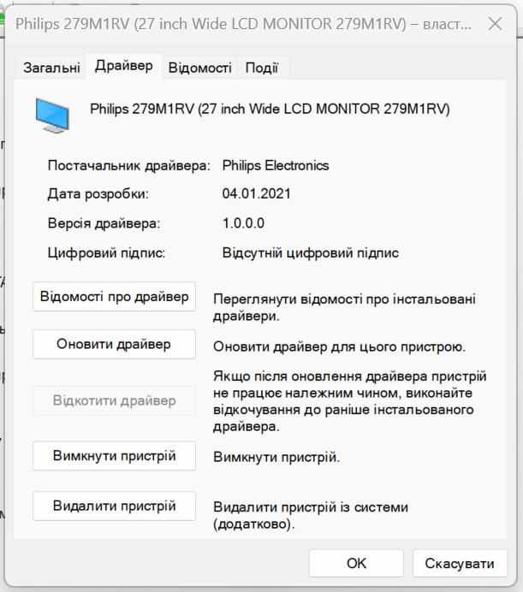Click the blue monitor device icon

tap(53, 115)
